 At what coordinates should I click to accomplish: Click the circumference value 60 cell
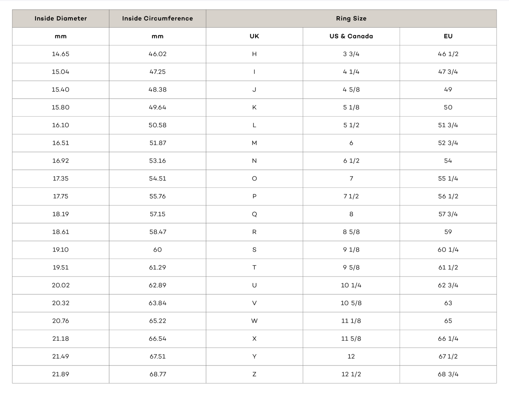coord(157,250)
